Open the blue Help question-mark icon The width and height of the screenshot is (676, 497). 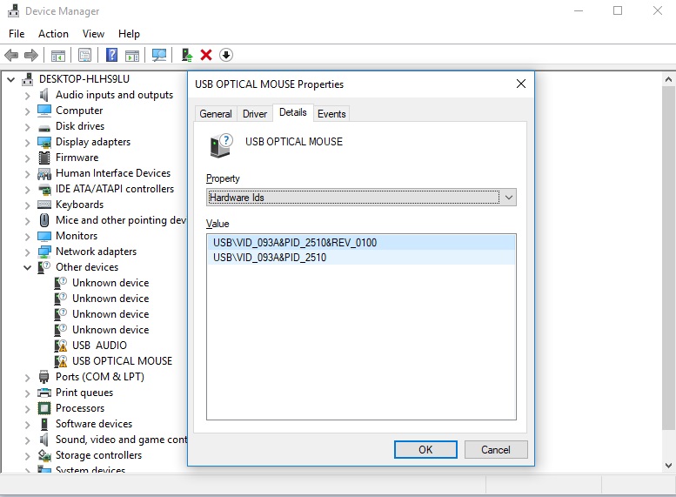pos(111,55)
